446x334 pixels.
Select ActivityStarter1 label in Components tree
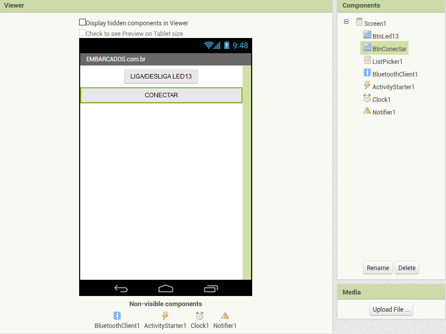(x=393, y=87)
